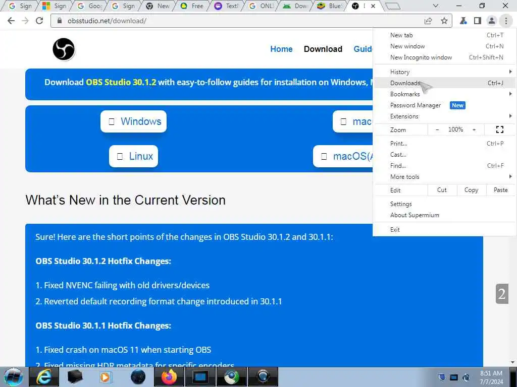This screenshot has width=517, height=387.
Task: Increase zoom with the plus button
Action: (x=474, y=130)
